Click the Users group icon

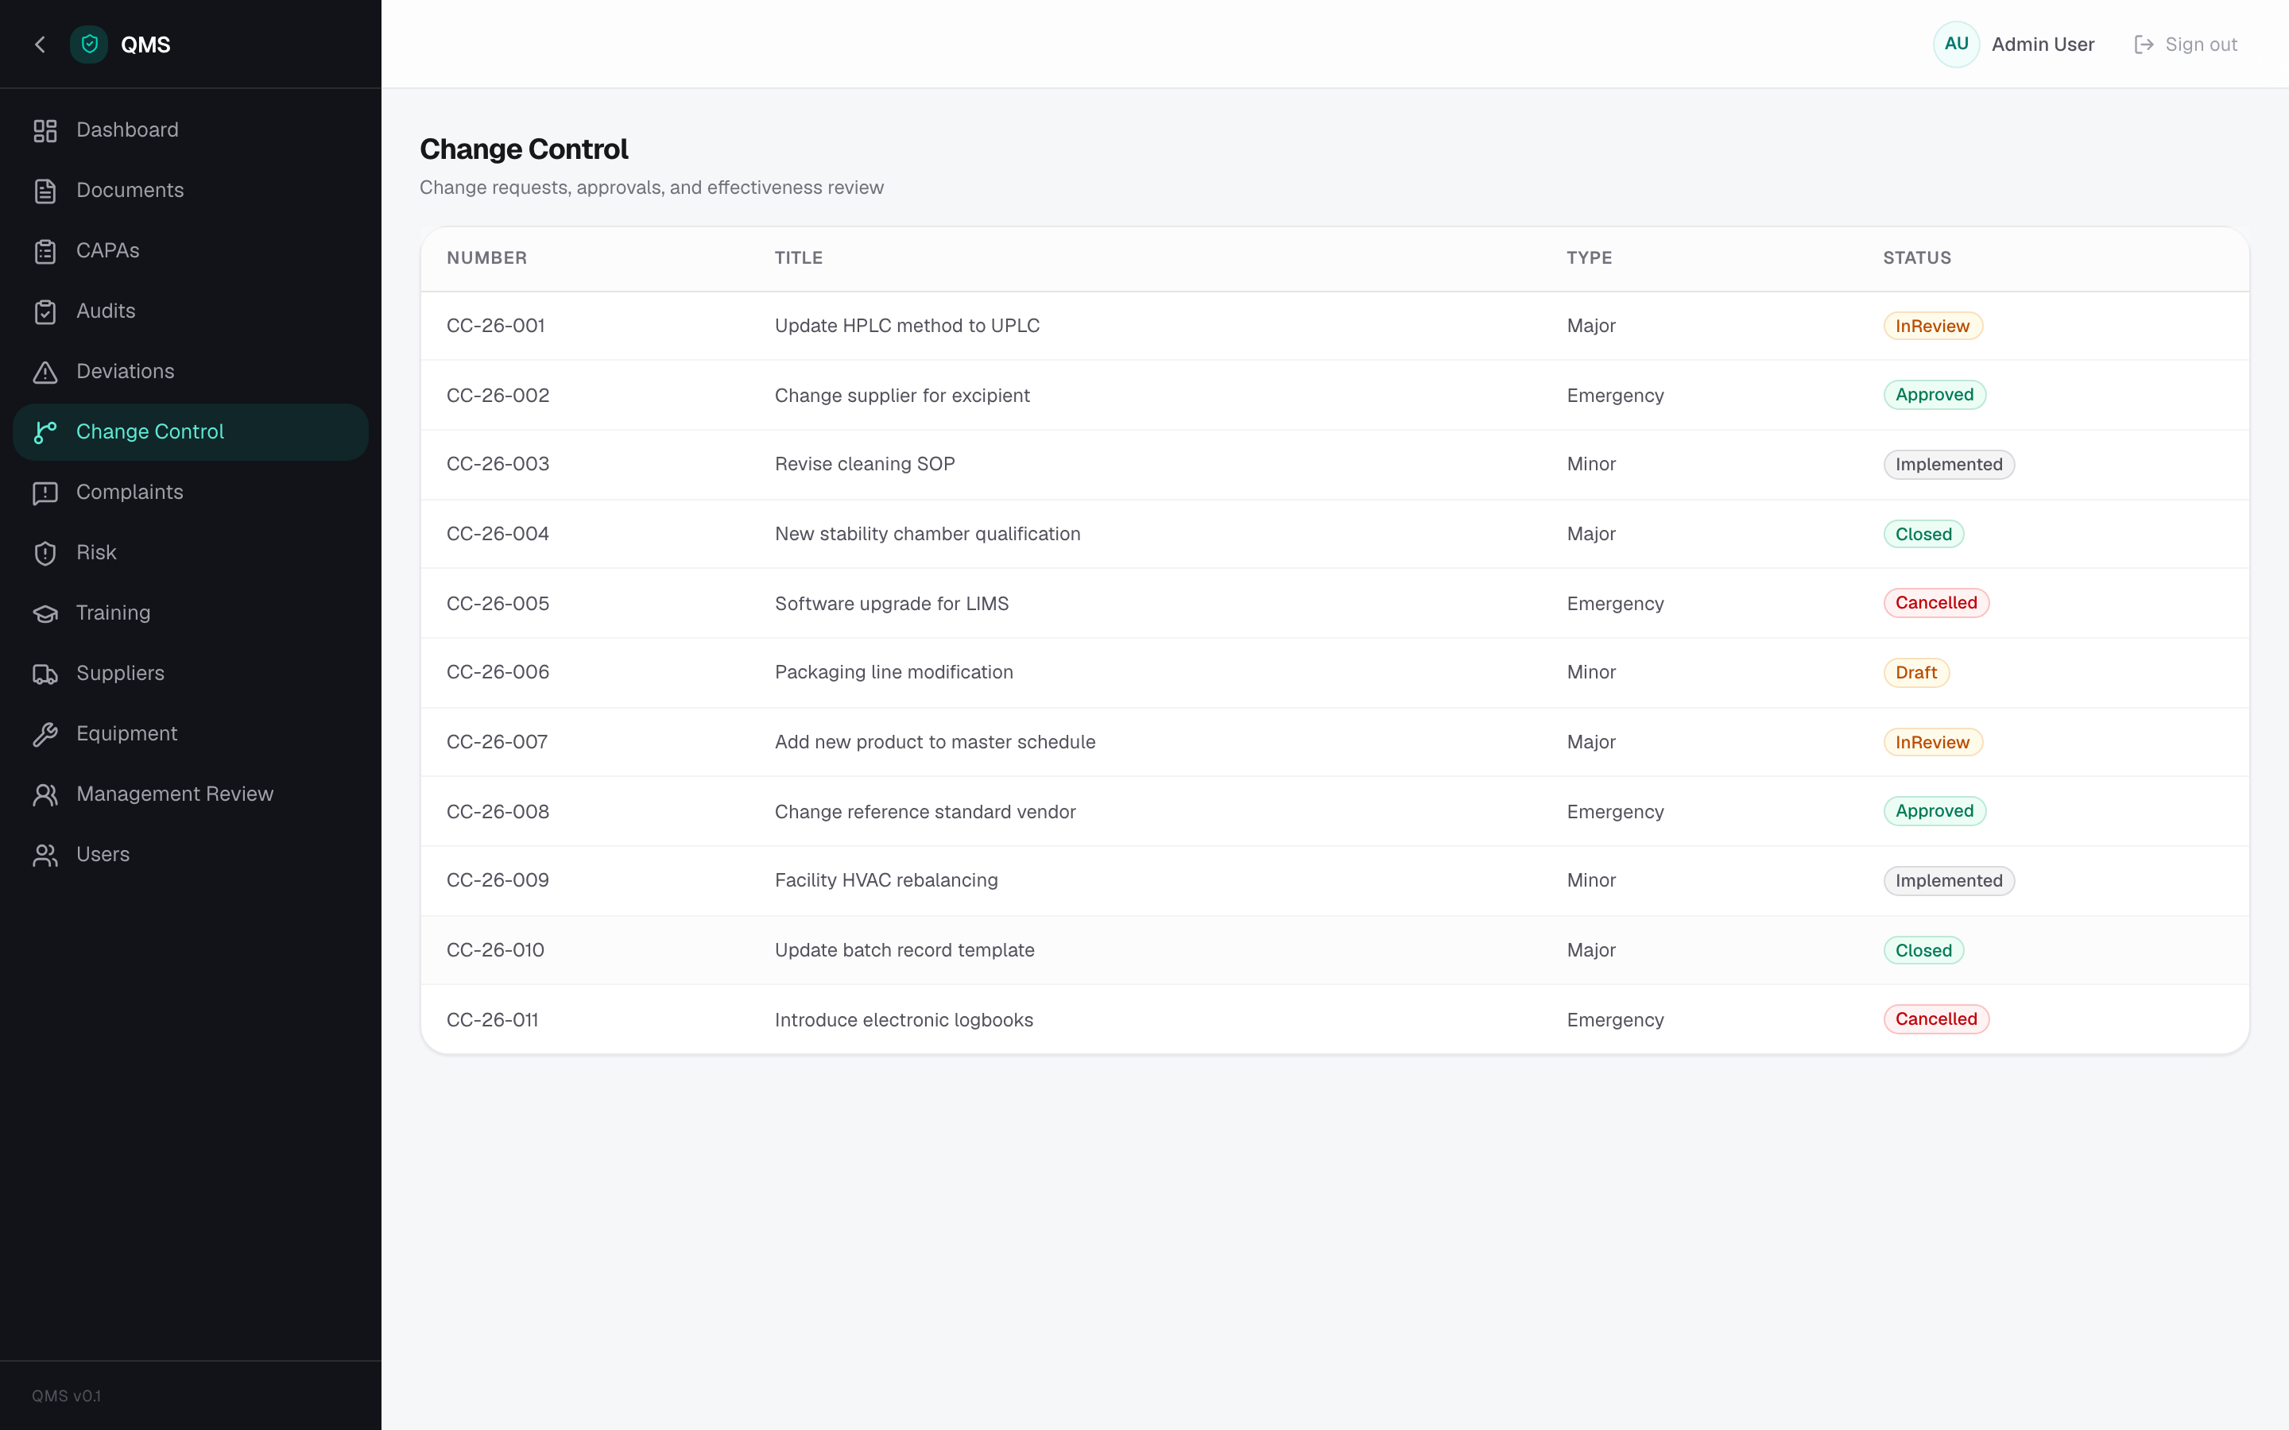coord(45,855)
